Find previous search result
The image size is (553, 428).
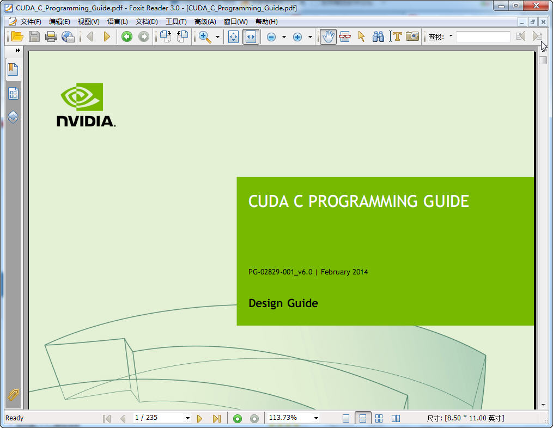[x=520, y=36]
